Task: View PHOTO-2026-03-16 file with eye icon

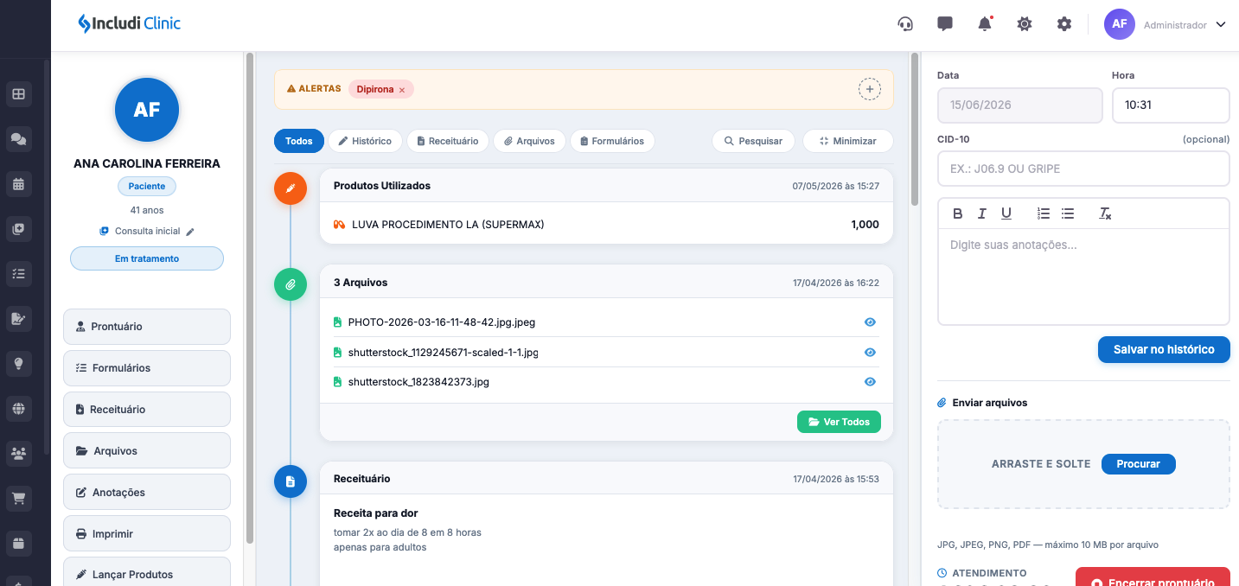Action: (870, 322)
